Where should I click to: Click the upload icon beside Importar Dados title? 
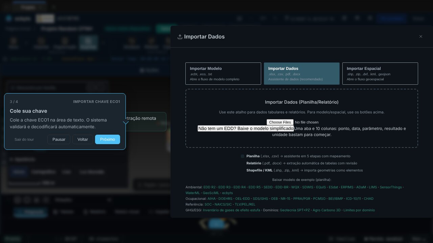point(180,37)
